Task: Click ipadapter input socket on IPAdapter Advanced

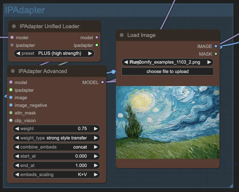Action: point(11,90)
